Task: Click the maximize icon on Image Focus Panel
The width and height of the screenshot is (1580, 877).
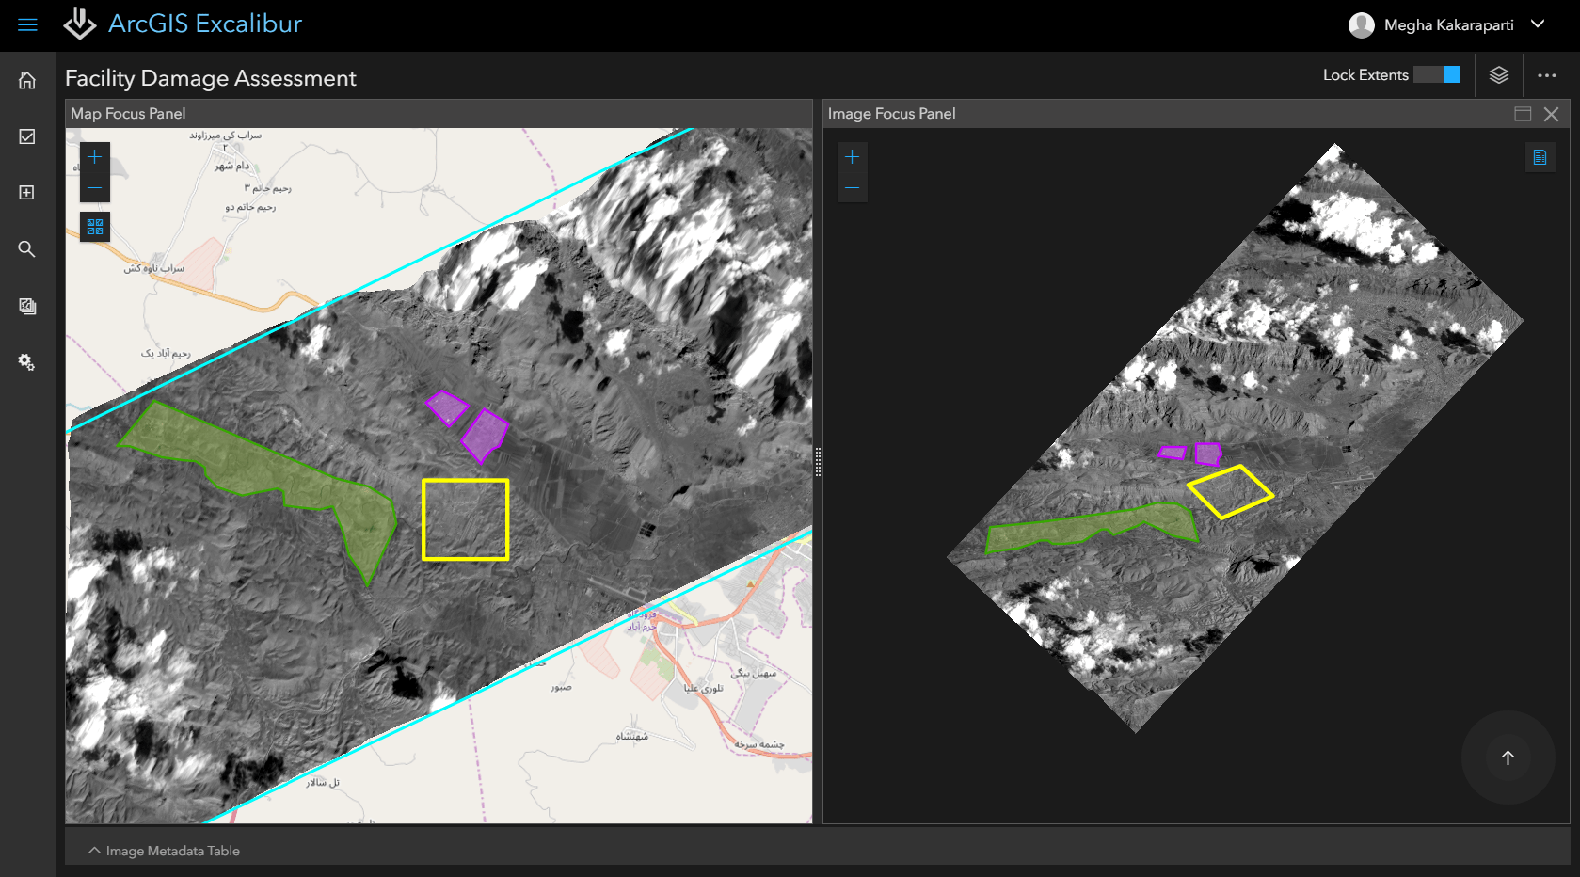Action: tap(1522, 113)
